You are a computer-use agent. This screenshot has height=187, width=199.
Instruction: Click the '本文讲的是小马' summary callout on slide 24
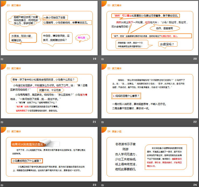166,157
